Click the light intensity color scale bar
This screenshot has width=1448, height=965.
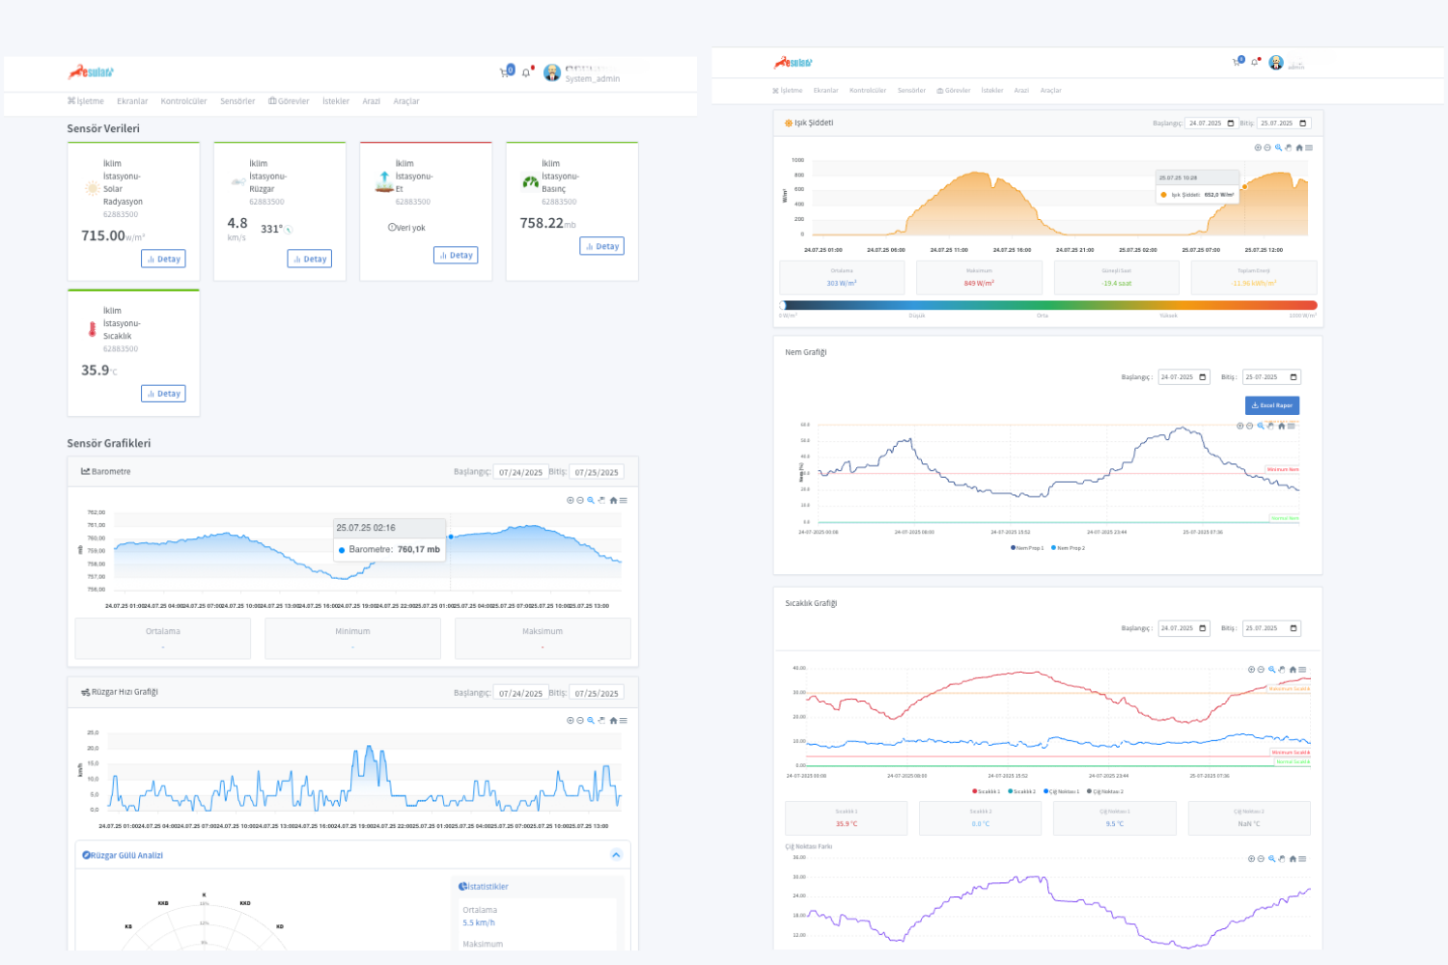coord(1048,304)
